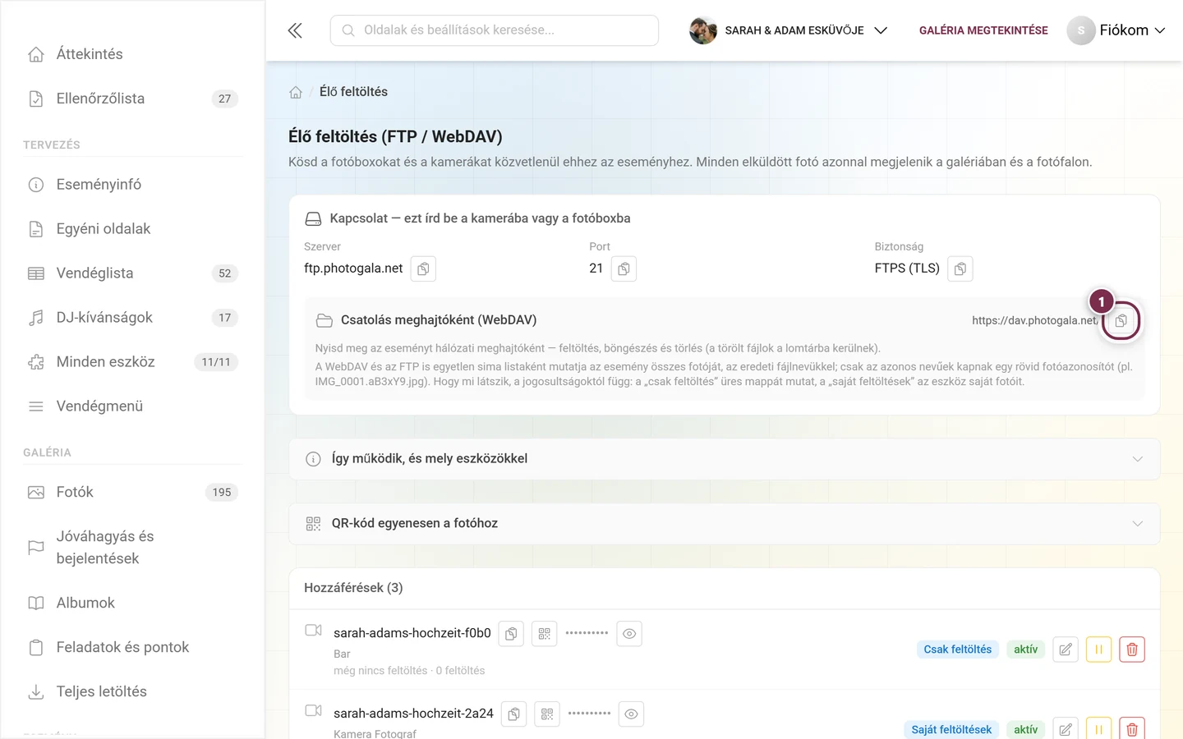Open Áttekintés in the sidebar
The image size is (1183, 739).
(x=132, y=54)
